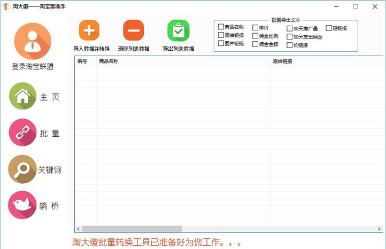Tick the 长链接 checkbox
Image resolution: width=386 pixels, height=249 pixels.
[x=290, y=45]
